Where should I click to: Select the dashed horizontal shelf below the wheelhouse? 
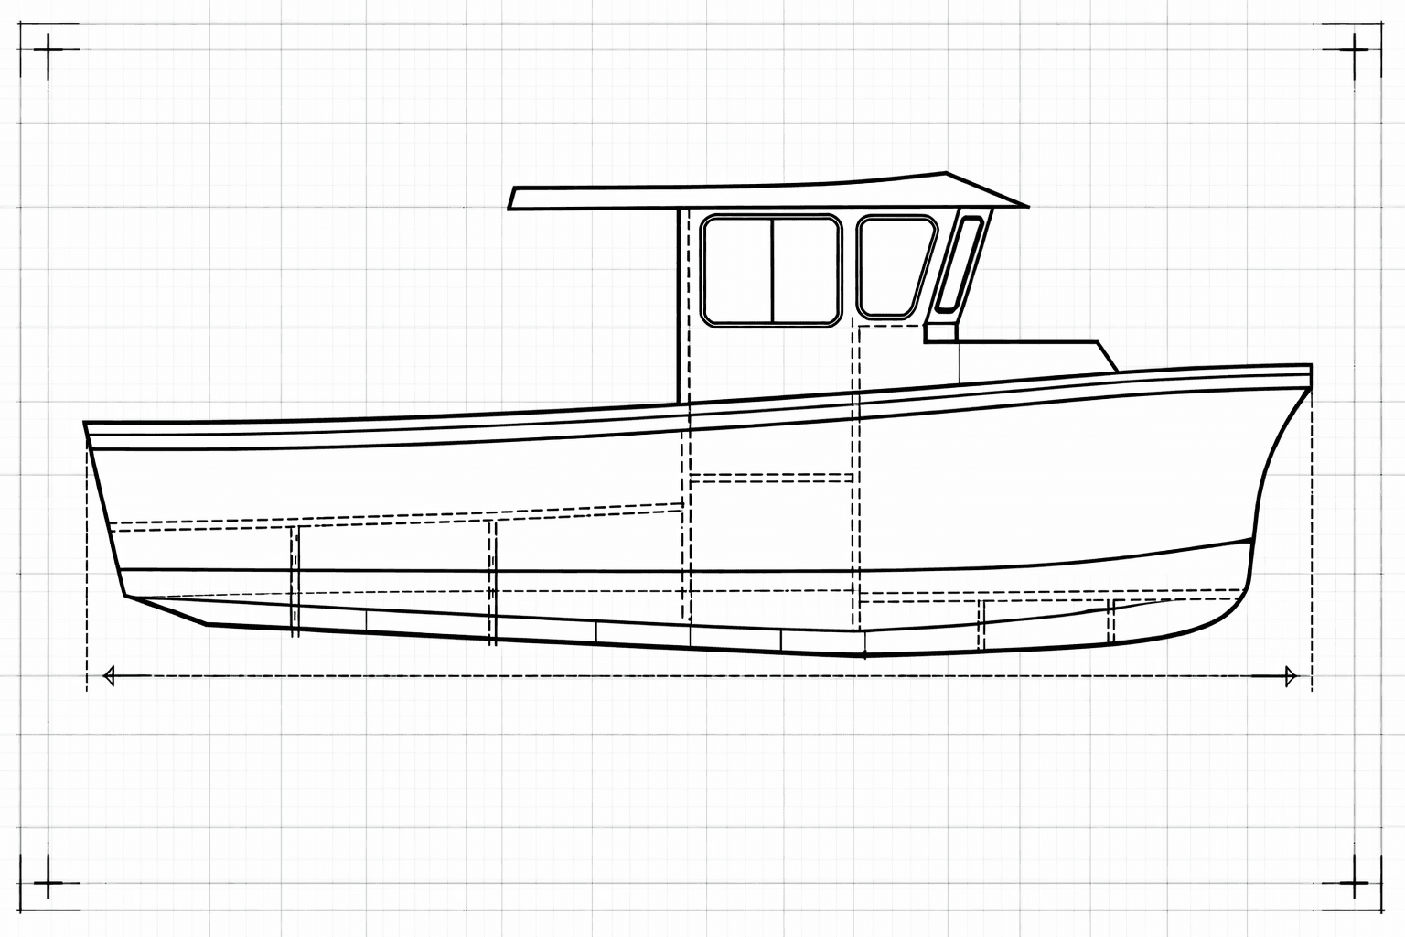click(771, 477)
